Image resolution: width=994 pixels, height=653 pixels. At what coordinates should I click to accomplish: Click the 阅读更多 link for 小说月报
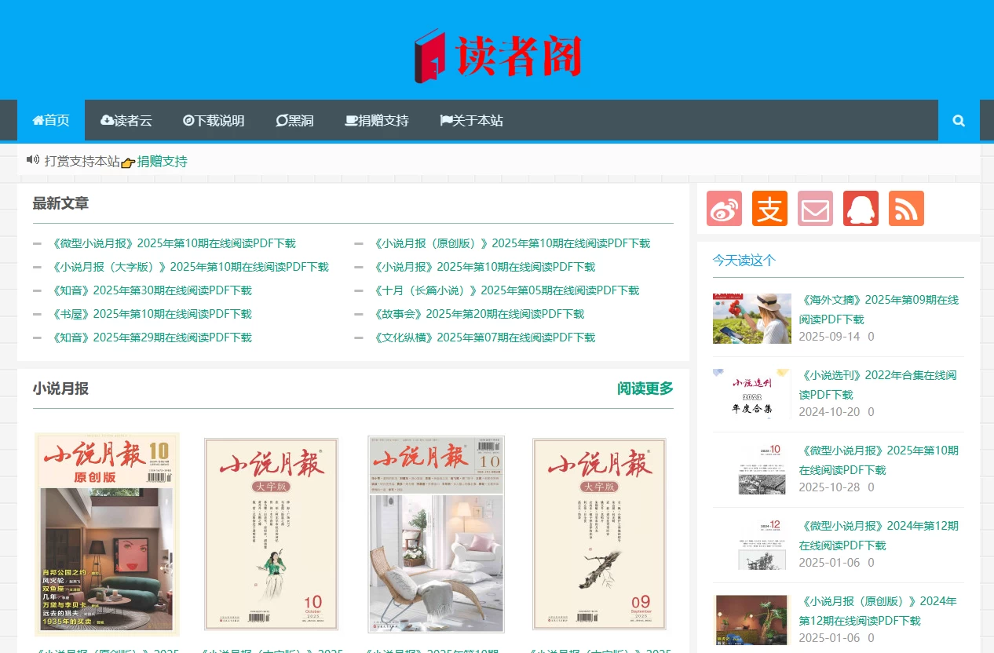pos(644,389)
